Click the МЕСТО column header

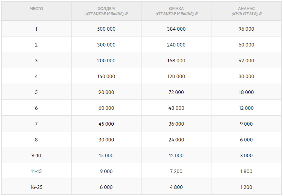click(x=36, y=9)
